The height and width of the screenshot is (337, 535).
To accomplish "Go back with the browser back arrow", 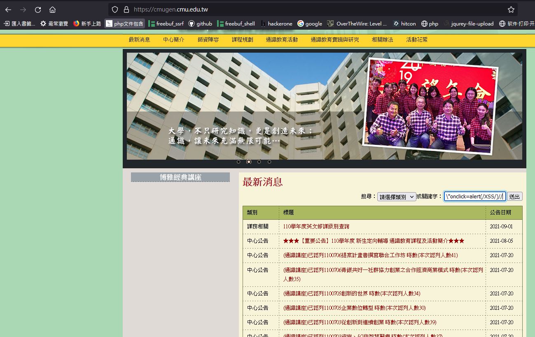I will [8, 9].
